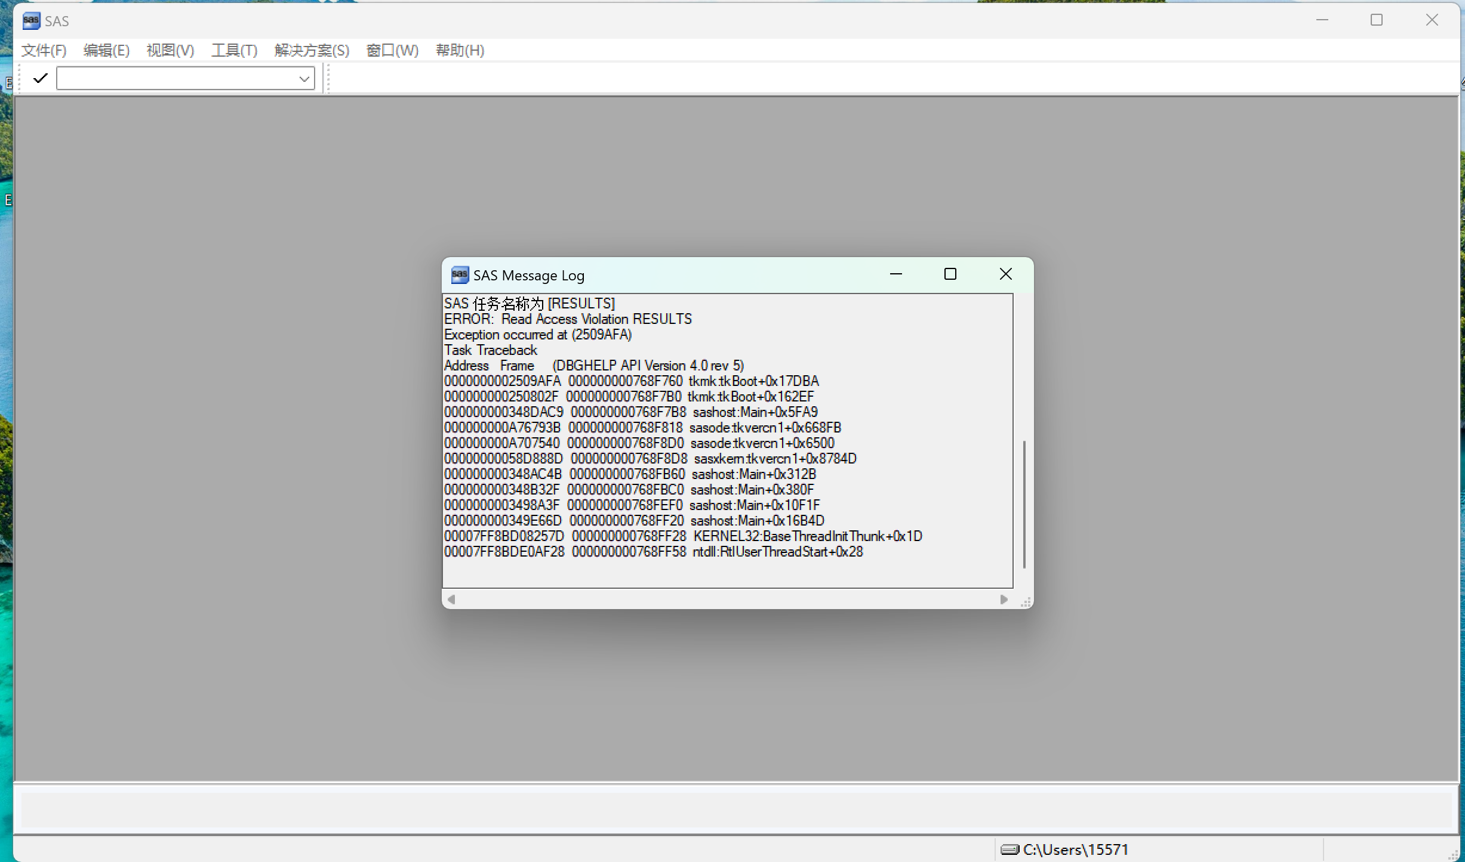Close the SAS Message Log dialog
This screenshot has height=862, width=1465.
click(1005, 274)
